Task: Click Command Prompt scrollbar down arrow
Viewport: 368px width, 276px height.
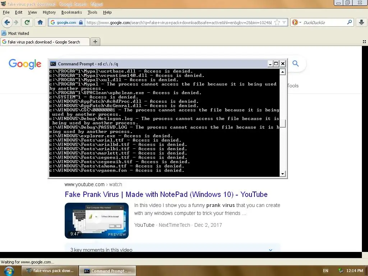Action: 282,174
